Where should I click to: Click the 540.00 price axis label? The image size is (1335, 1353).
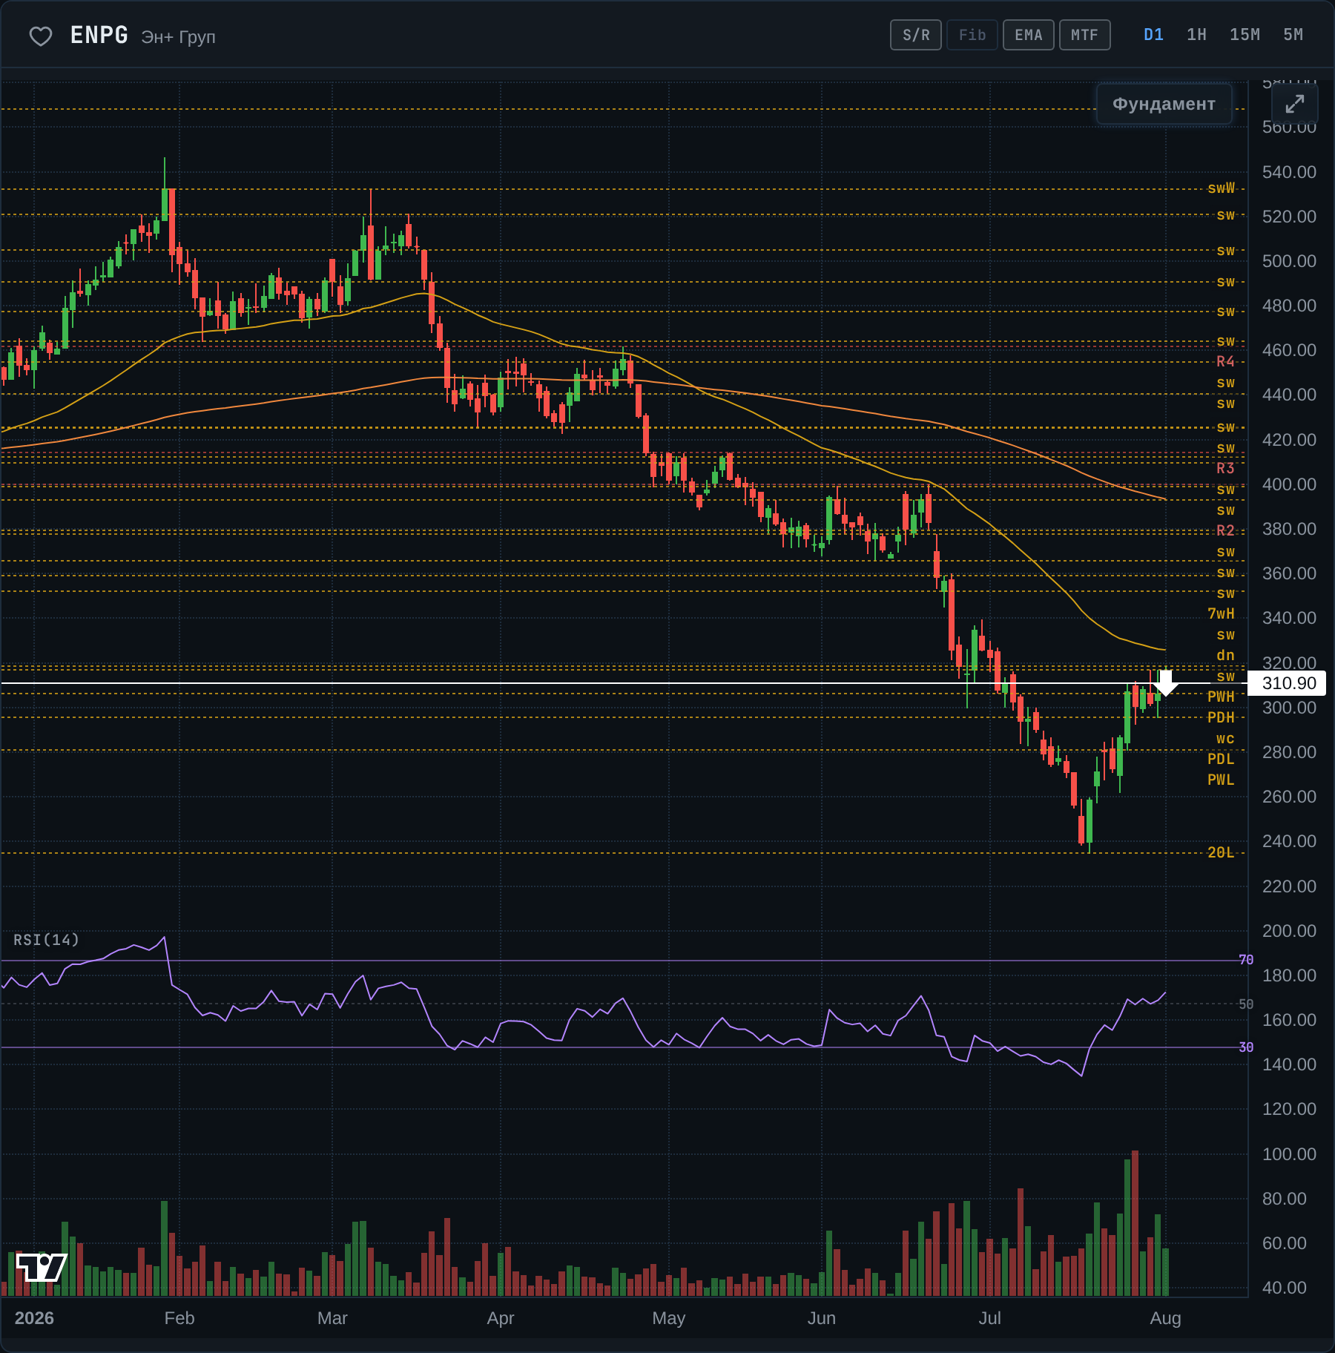pos(1289,172)
